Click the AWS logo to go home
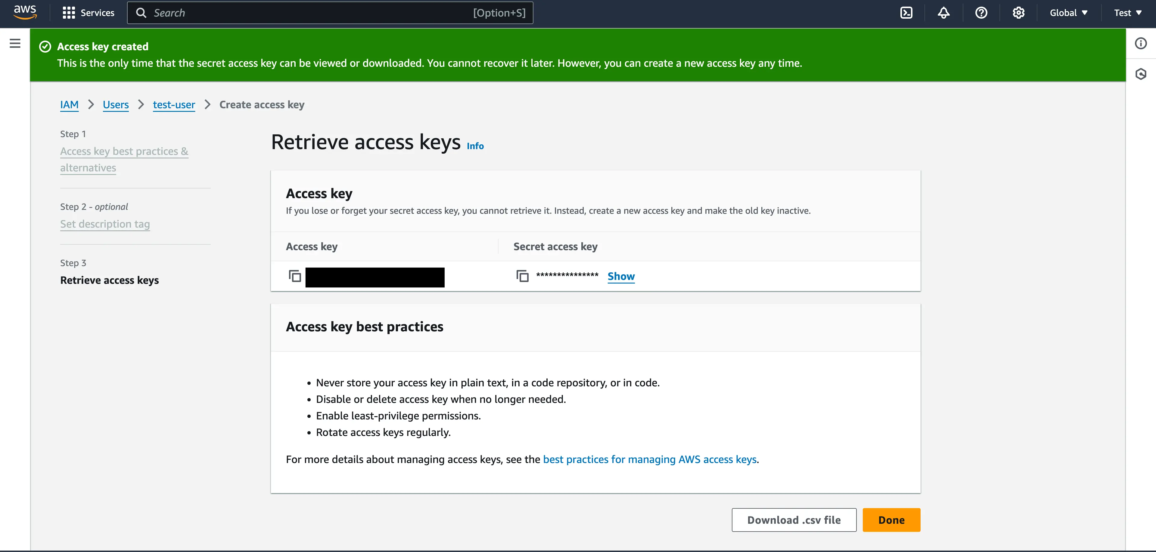Screen dimensions: 1156x552 [x=25, y=13]
